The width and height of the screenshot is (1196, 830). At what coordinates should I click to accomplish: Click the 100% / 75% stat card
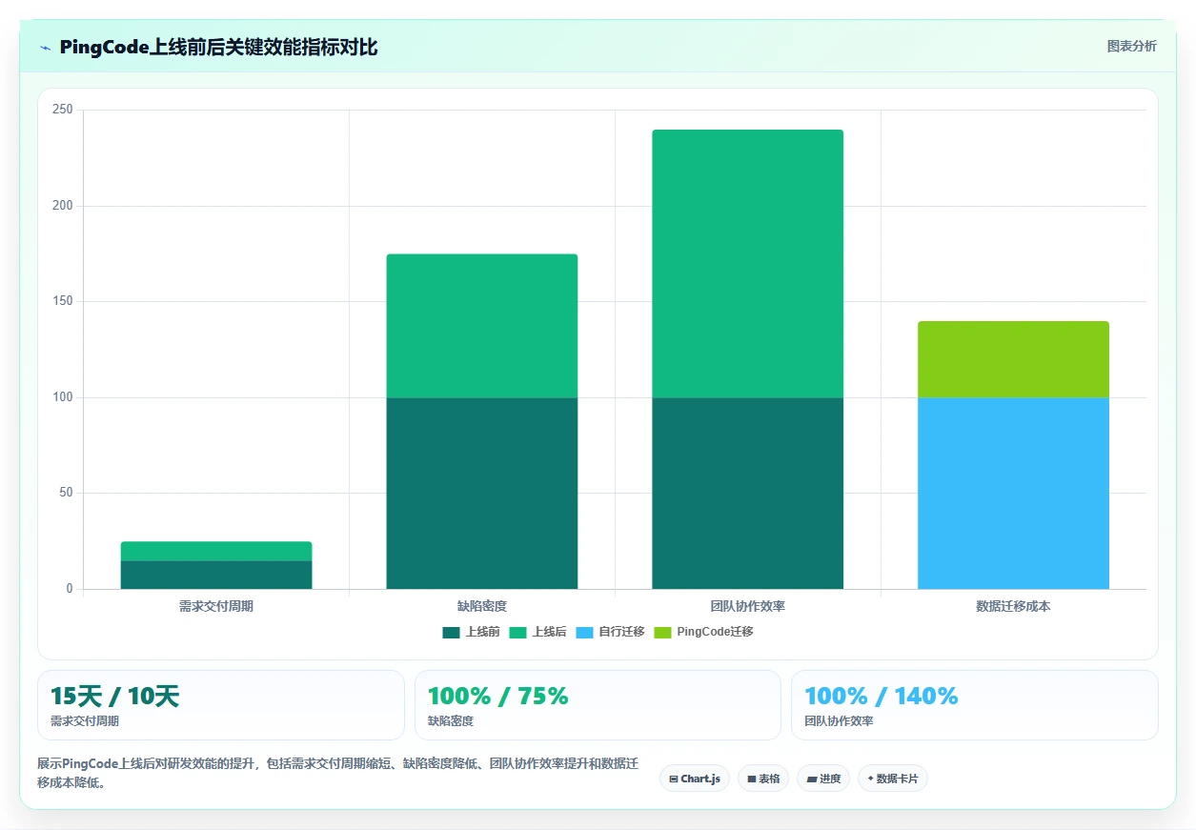(x=598, y=705)
